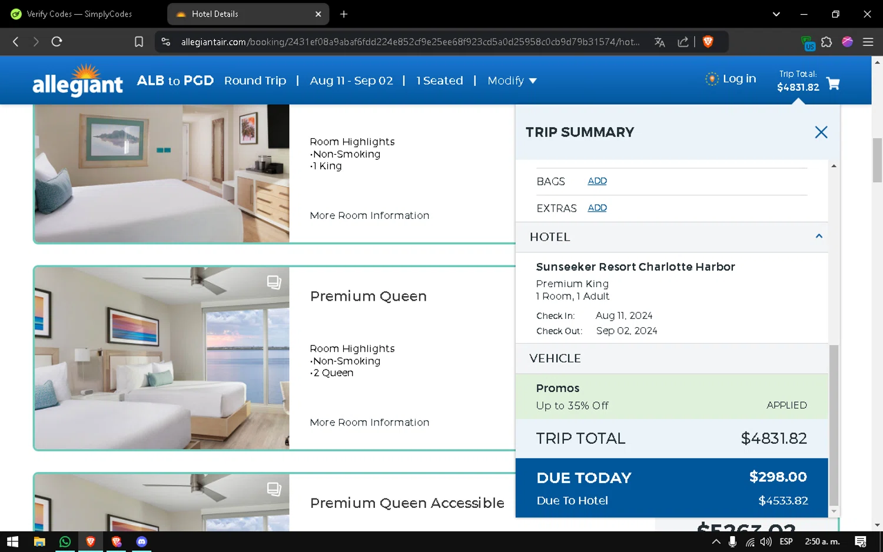Close the Trip Summary panel
This screenshot has height=552, width=883.
[x=821, y=132]
